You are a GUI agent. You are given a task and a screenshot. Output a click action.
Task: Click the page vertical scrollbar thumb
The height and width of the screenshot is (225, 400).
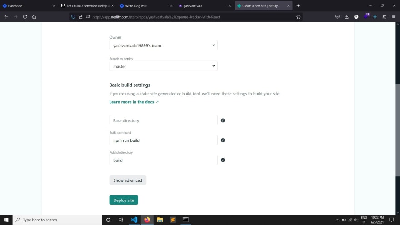click(398, 130)
